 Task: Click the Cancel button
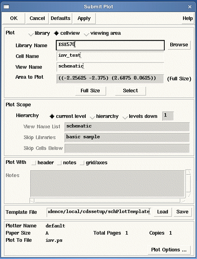point(37,18)
